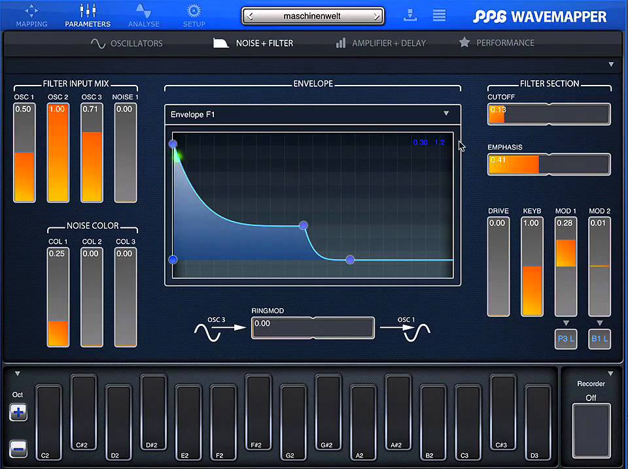Adjust the OSC 1 filter input slider
628x469 pixels.
tap(24, 153)
